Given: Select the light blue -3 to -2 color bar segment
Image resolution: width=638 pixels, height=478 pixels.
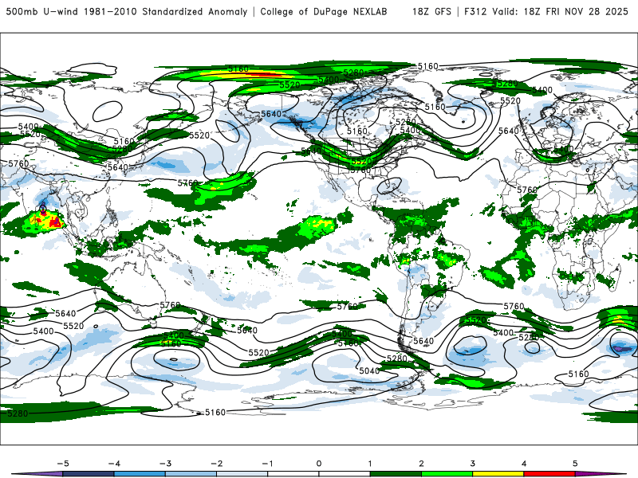Looking at the screenshot, I should 191,474.
